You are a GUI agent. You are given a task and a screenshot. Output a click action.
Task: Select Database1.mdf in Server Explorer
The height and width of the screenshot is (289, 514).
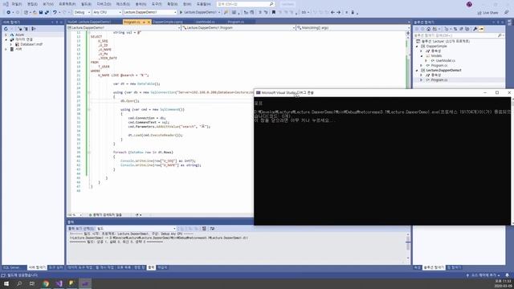pos(31,44)
